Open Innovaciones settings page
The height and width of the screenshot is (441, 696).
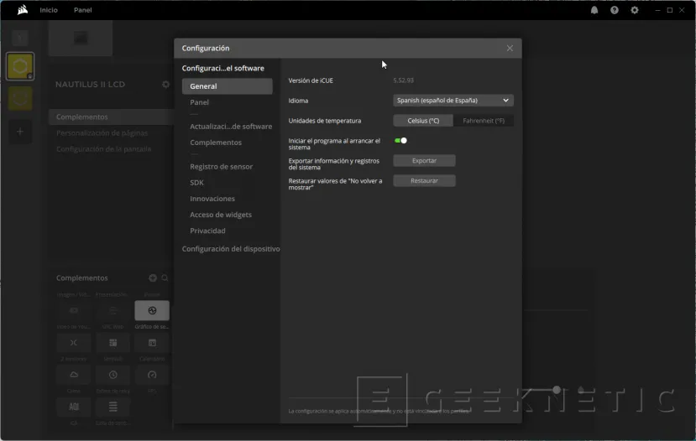click(212, 199)
